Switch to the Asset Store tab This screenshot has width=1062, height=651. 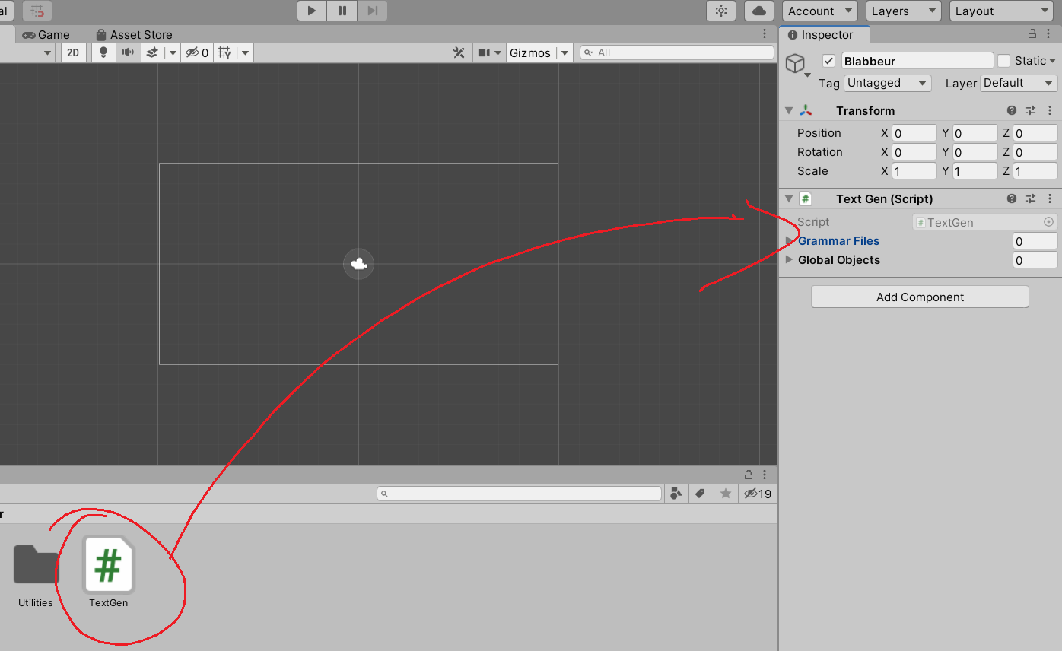click(134, 35)
